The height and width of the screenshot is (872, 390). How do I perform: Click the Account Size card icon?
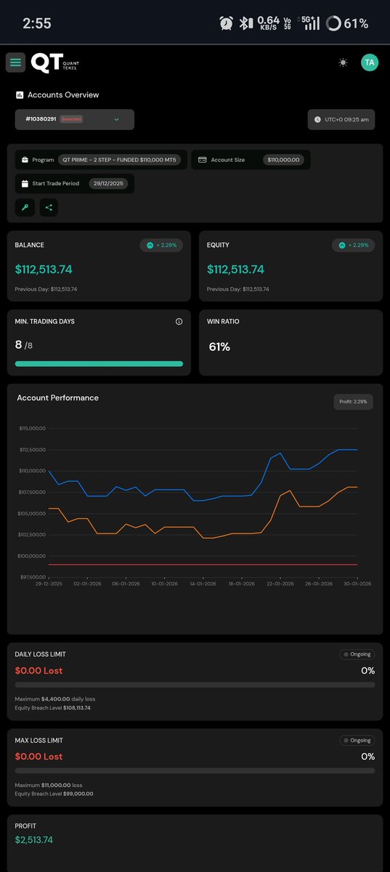click(203, 160)
